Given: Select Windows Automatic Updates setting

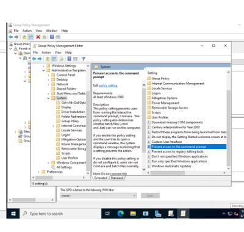Looking at the screenshot, I should 171,166.
